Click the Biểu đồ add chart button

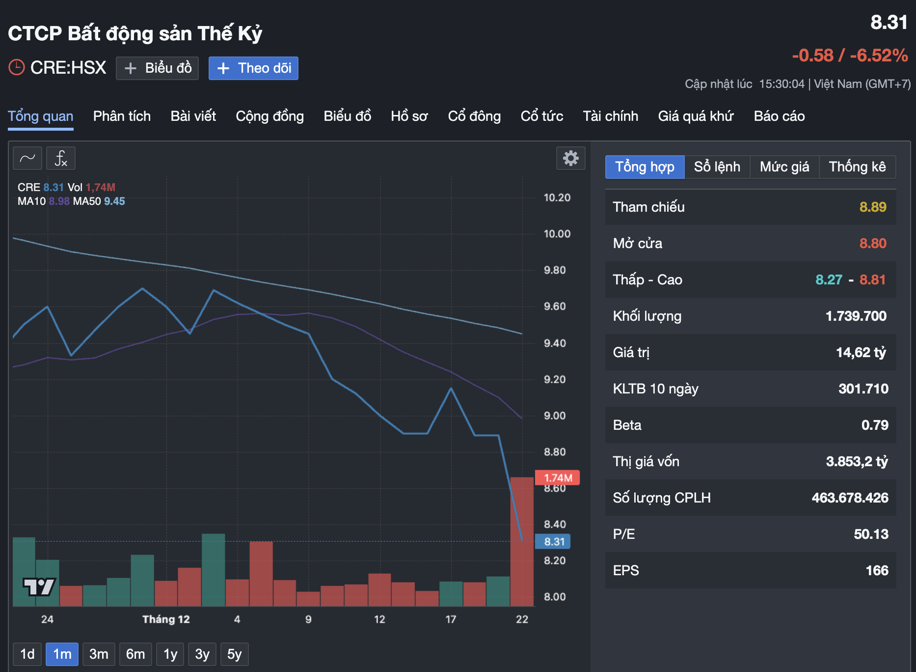(x=157, y=68)
